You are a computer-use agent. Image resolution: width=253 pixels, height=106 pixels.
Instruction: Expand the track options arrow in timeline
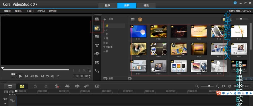coord(5,103)
